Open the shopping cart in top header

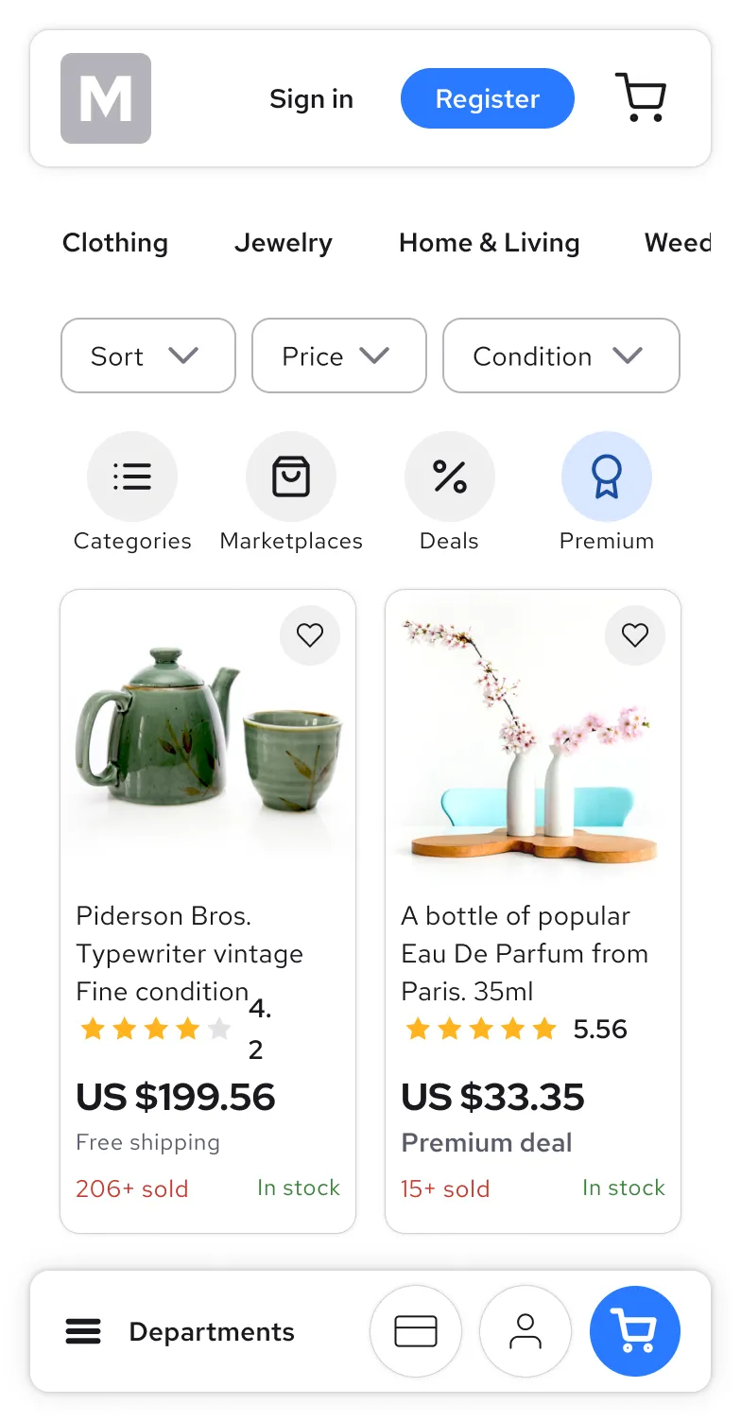[x=641, y=98]
